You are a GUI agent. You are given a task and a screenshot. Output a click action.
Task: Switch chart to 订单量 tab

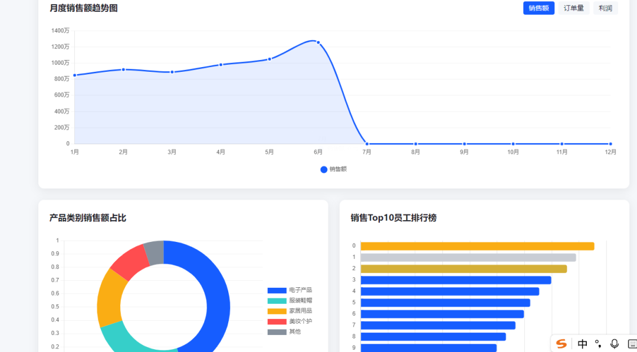[x=574, y=8]
